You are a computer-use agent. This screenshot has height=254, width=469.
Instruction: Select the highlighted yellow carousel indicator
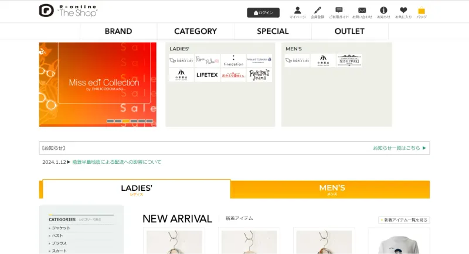click(126, 121)
